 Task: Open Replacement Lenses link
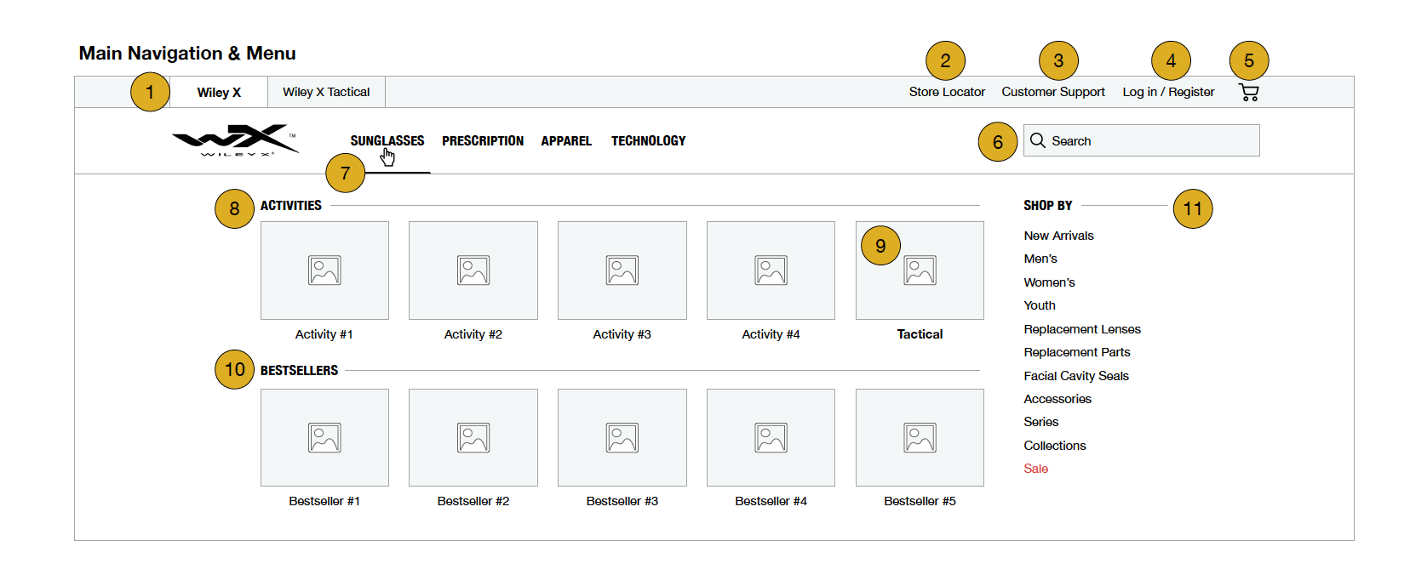(1082, 329)
